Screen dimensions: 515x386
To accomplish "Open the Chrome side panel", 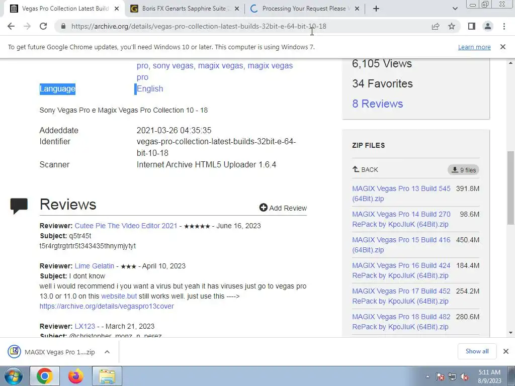I will (x=472, y=26).
